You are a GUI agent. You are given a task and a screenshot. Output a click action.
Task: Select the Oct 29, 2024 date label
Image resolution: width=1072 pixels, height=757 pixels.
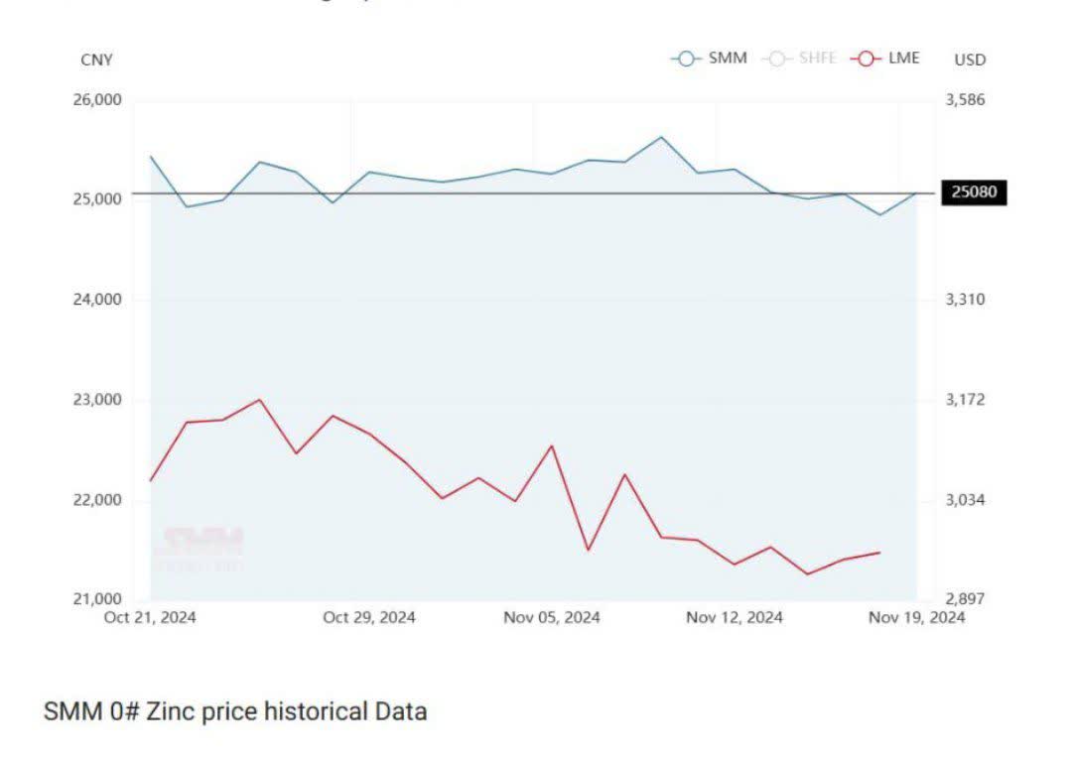(369, 617)
